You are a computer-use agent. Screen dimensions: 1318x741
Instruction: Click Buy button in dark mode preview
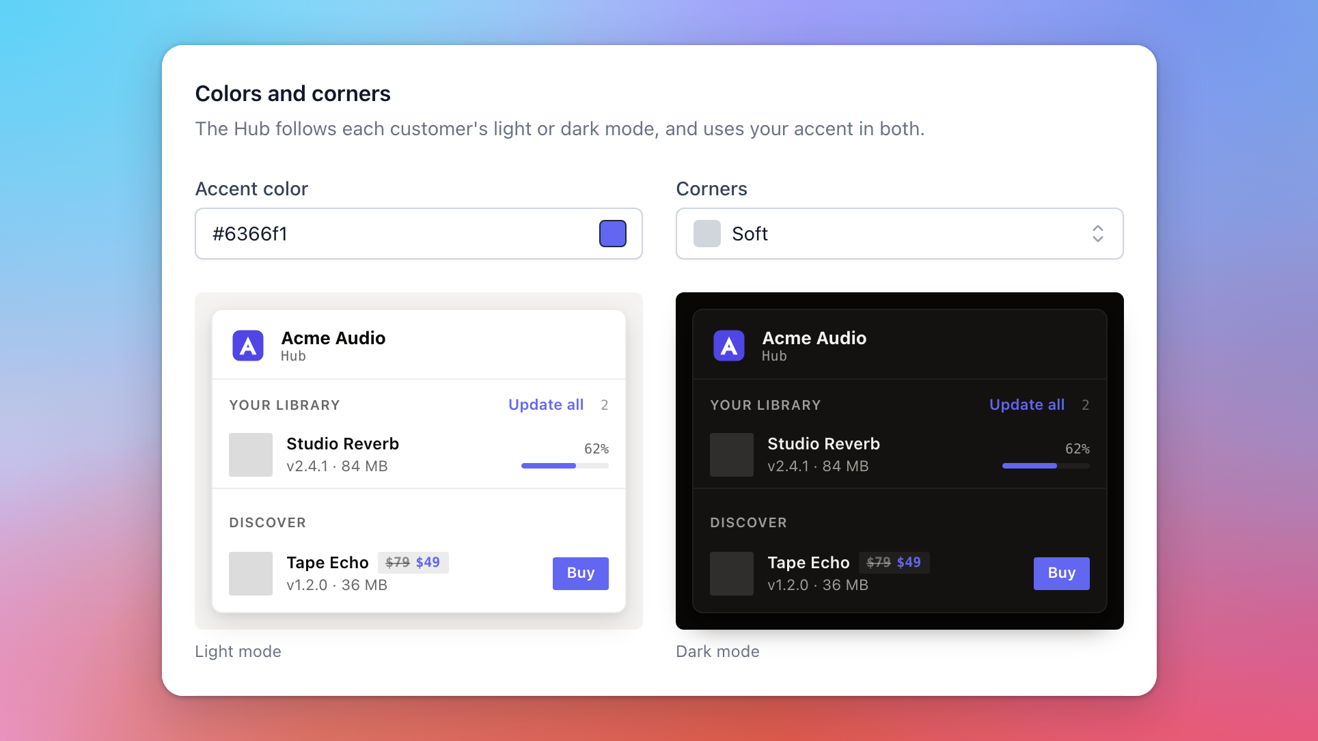coord(1062,573)
